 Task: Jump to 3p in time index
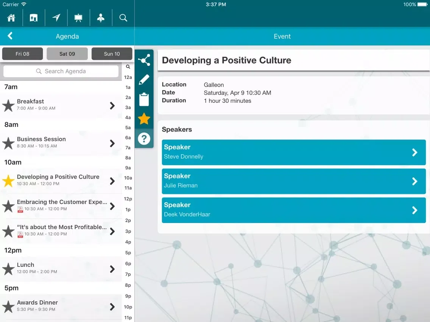pos(128,231)
